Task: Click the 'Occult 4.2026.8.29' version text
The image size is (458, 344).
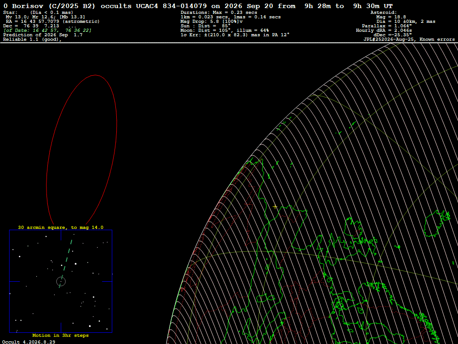Action: point(29,342)
